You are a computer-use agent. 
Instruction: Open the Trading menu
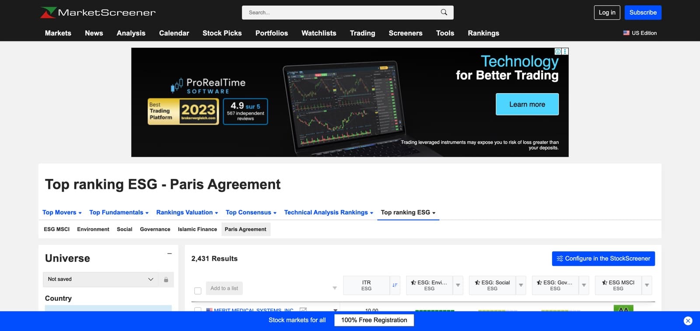click(x=363, y=33)
